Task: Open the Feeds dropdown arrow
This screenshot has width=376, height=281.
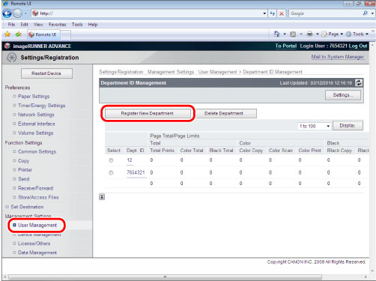Action: click(301, 34)
